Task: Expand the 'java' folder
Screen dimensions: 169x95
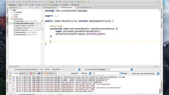Action: click(x=12, y=15)
